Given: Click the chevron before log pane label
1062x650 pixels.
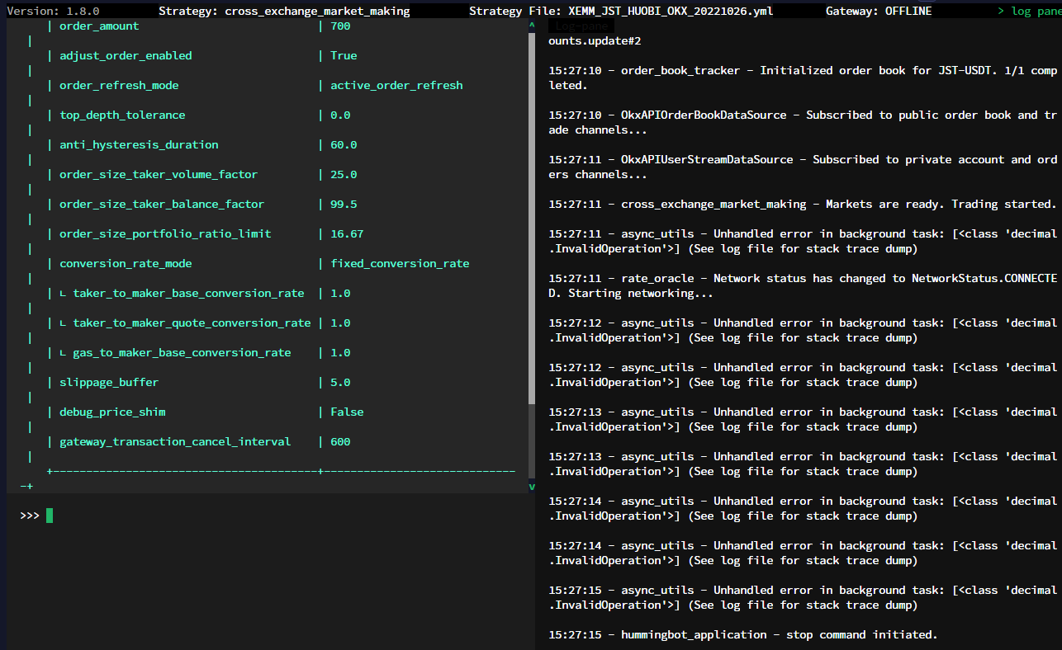Looking at the screenshot, I should 1000,11.
